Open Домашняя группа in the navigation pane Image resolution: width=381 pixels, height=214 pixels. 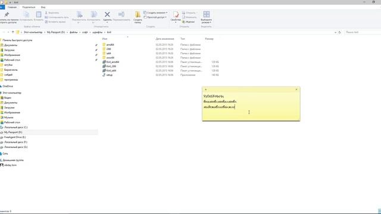[13, 160]
